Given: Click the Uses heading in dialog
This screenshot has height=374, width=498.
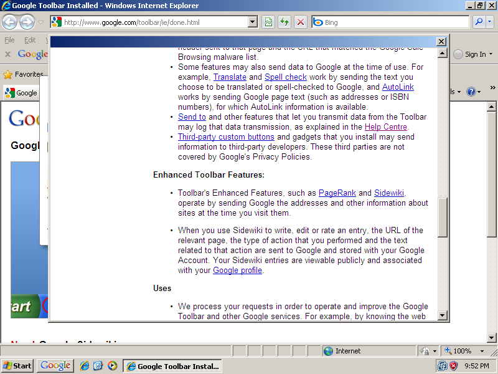Looking at the screenshot, I should point(162,289).
